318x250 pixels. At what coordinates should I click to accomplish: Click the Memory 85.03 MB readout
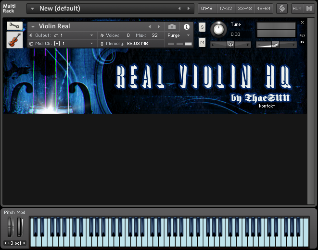tap(137, 44)
